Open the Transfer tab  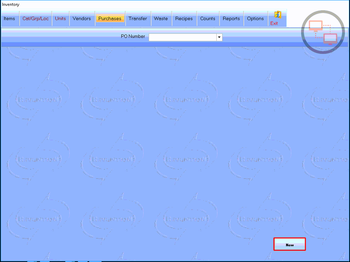click(138, 19)
